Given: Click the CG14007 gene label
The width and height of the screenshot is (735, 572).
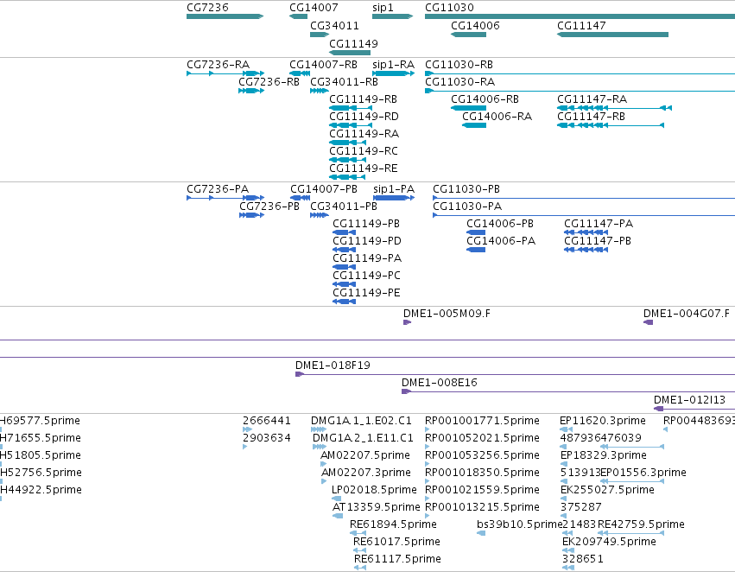Looking at the screenshot, I should pos(314,8).
